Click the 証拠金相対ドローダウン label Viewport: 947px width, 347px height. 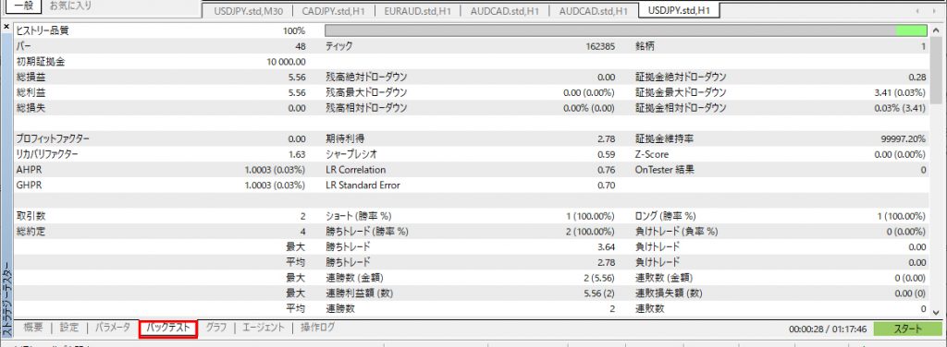(681, 109)
